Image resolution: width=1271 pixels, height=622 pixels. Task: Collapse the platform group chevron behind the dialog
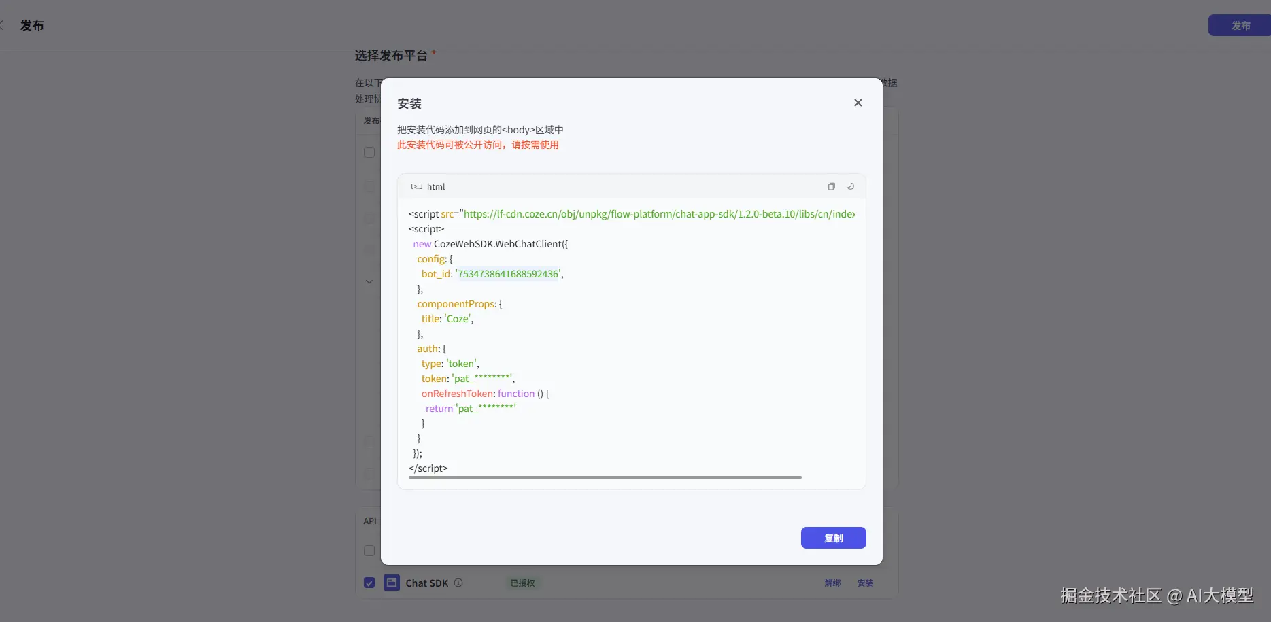(369, 281)
